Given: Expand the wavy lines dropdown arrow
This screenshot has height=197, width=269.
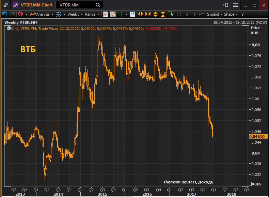Looking at the screenshot, I should (64, 14).
